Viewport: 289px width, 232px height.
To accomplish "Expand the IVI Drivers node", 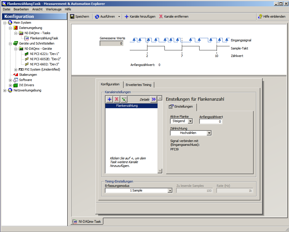I will pos(10,85).
